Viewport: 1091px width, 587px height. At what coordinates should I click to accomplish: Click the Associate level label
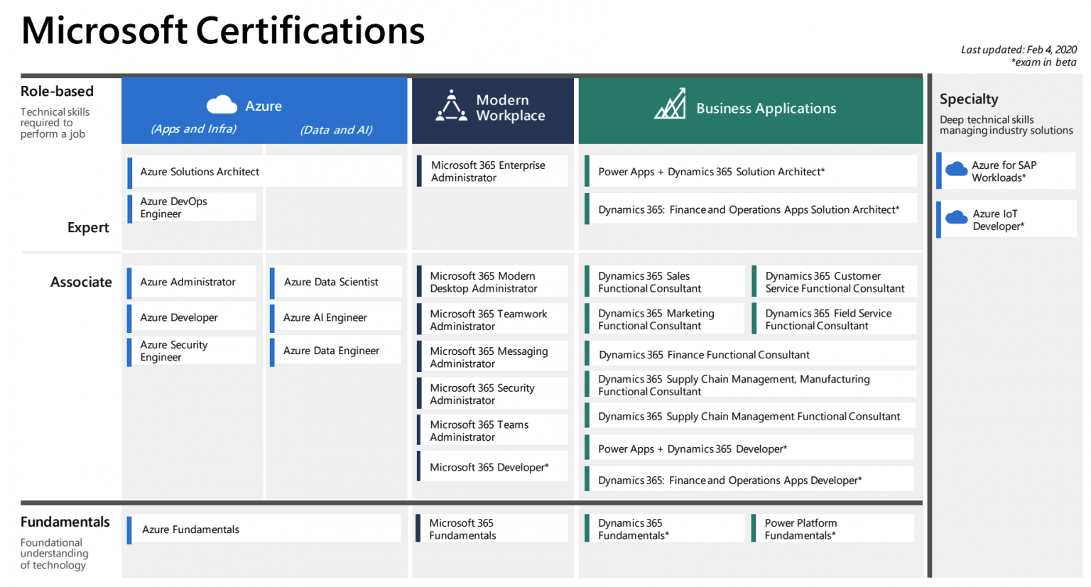[81, 282]
